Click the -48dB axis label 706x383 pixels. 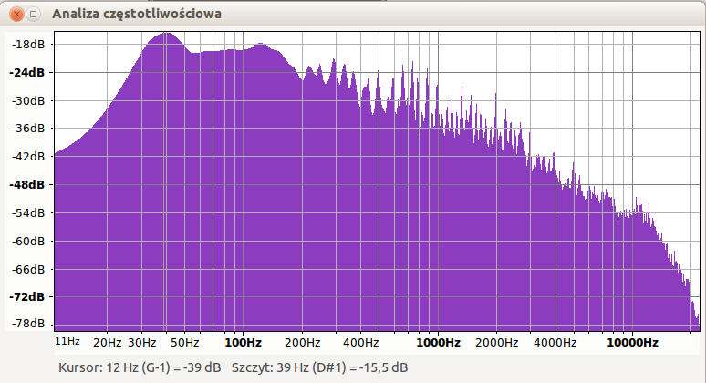27,184
